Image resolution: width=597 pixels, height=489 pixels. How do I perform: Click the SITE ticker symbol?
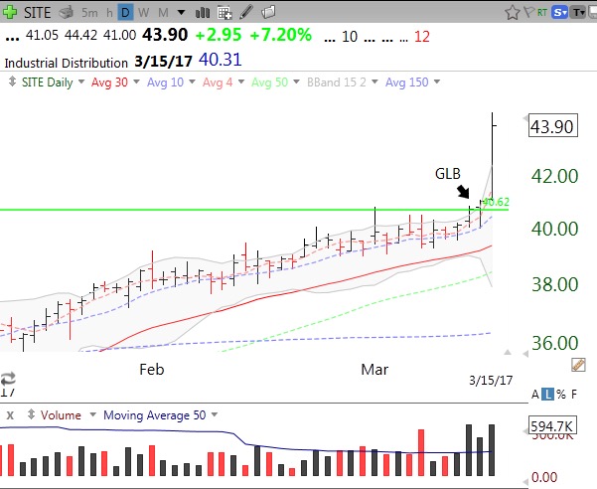(x=37, y=13)
